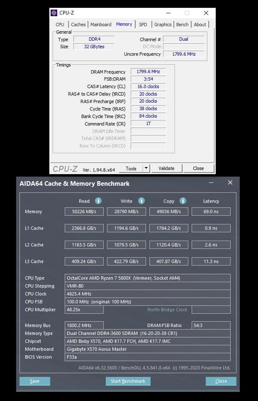Image resolution: width=258 pixels, height=401 pixels.
Task: Click the L1 Cache write value 1194.6 GB/s
Action: coord(127,228)
